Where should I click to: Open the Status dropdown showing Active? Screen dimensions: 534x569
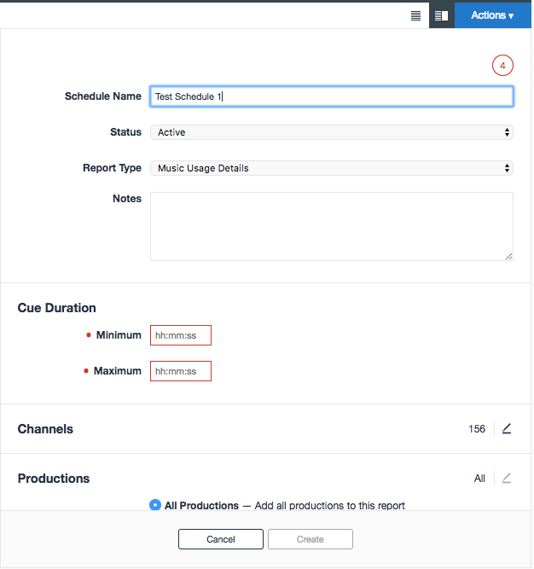[332, 132]
